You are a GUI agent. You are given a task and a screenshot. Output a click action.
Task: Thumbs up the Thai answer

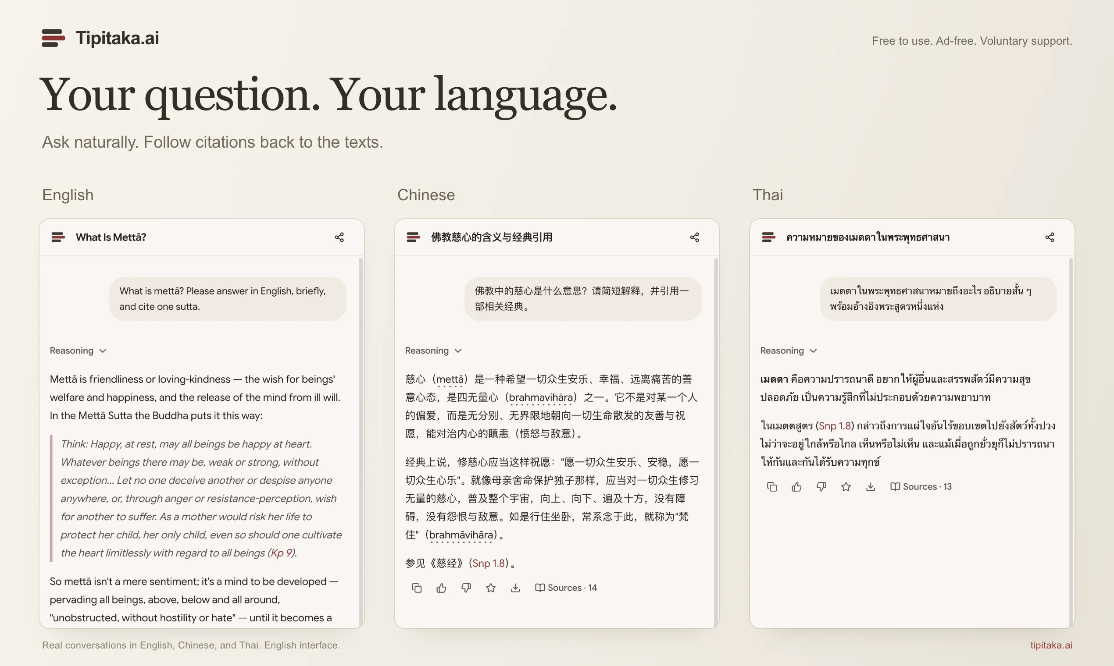pyautogui.click(x=796, y=487)
